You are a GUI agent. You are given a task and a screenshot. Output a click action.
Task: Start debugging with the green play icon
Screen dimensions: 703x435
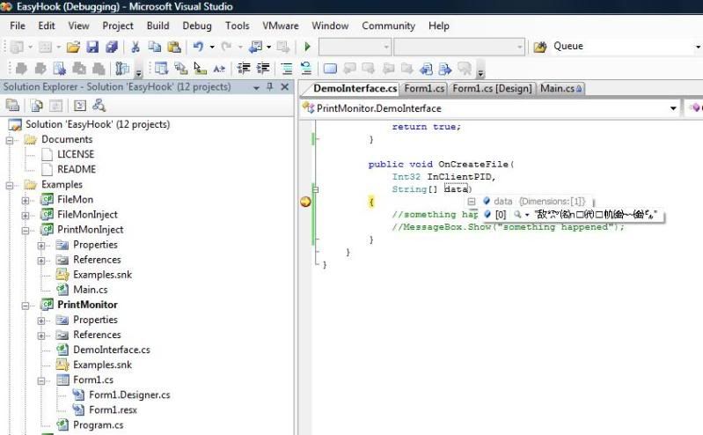coord(307,47)
